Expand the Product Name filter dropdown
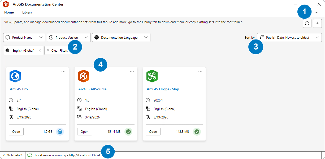The height and width of the screenshot is (159, 325). pos(24,37)
